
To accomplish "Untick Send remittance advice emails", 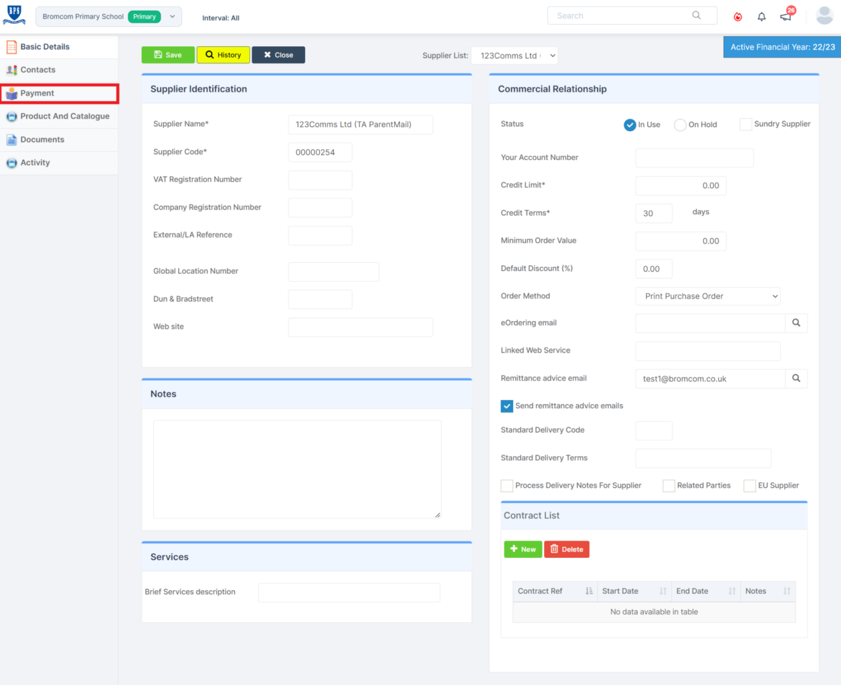I will pyautogui.click(x=507, y=406).
